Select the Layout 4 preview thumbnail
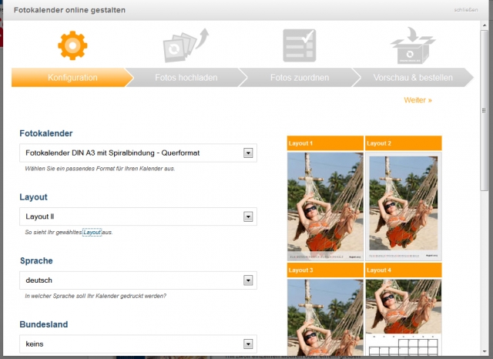493x359 pixels. 404,317
